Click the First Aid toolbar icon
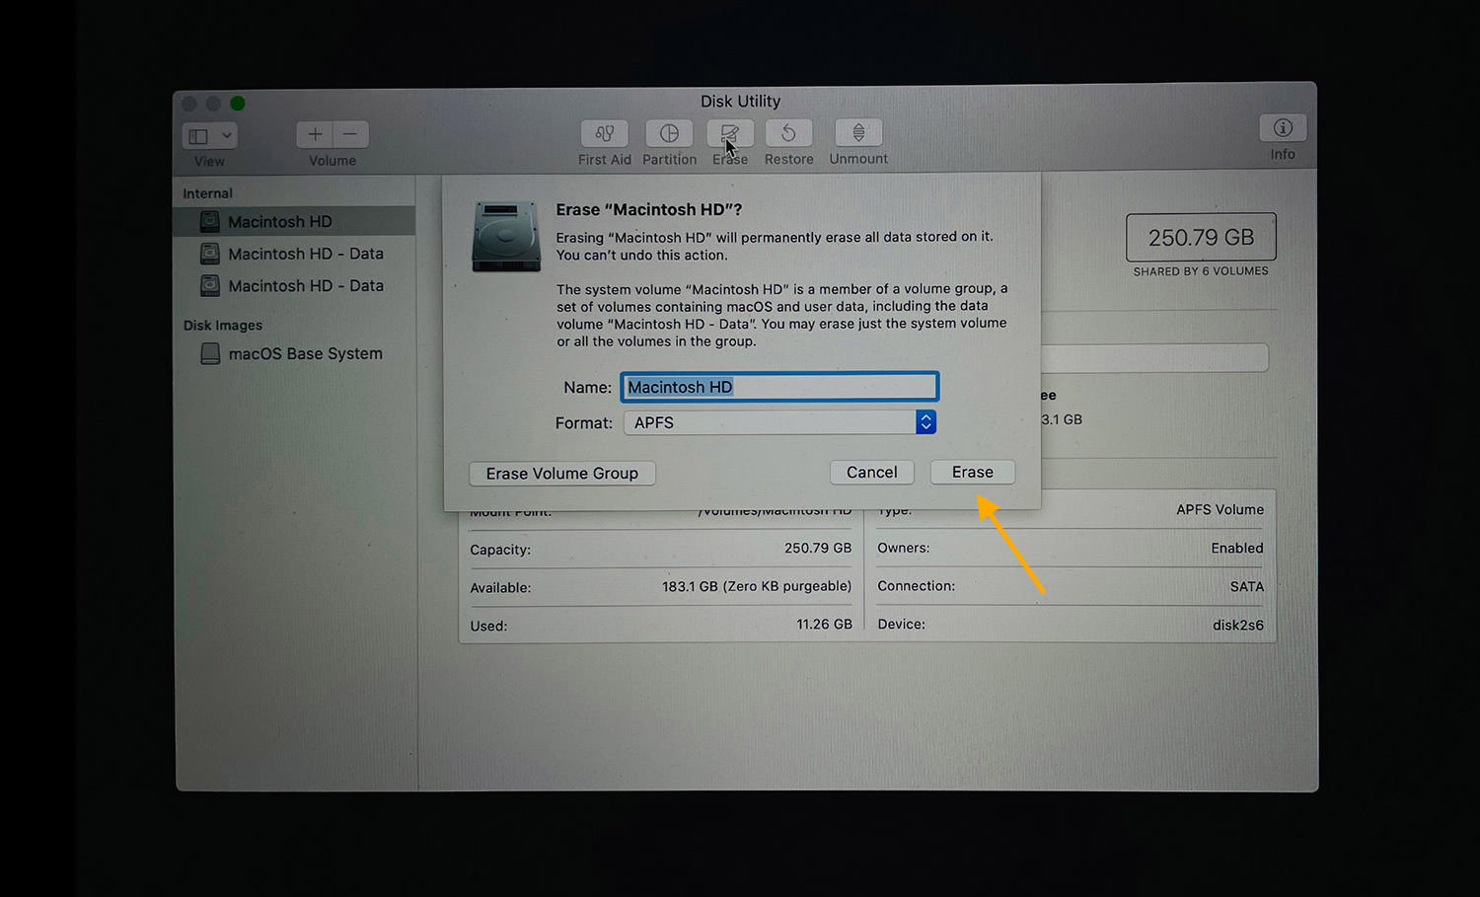 point(604,133)
